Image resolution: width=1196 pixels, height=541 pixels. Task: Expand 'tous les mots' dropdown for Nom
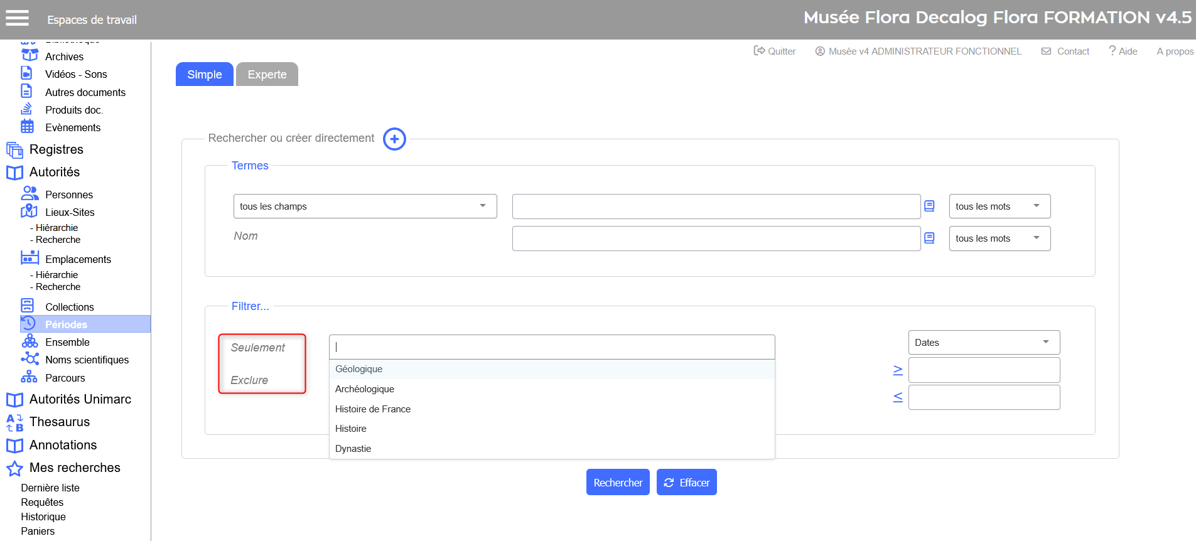999,238
